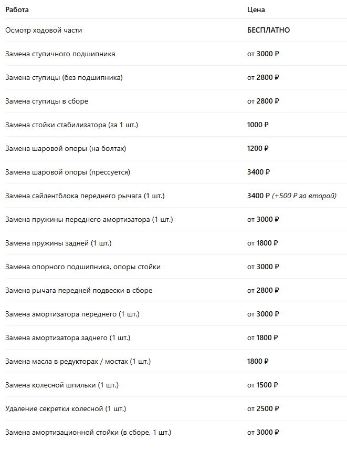This screenshot has height=450, width=347.
Task: Click the Цена column header
Action: 256,10
